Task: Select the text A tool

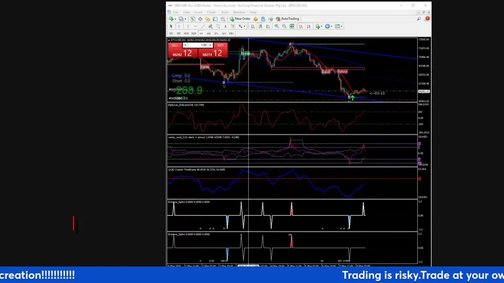Action: coord(225,26)
